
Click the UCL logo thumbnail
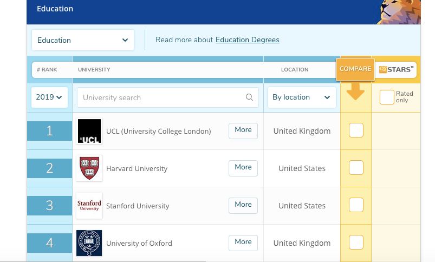point(89,131)
